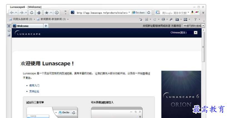Click the Lunascape logo in page header
The image size is (227, 118).
[28, 33]
